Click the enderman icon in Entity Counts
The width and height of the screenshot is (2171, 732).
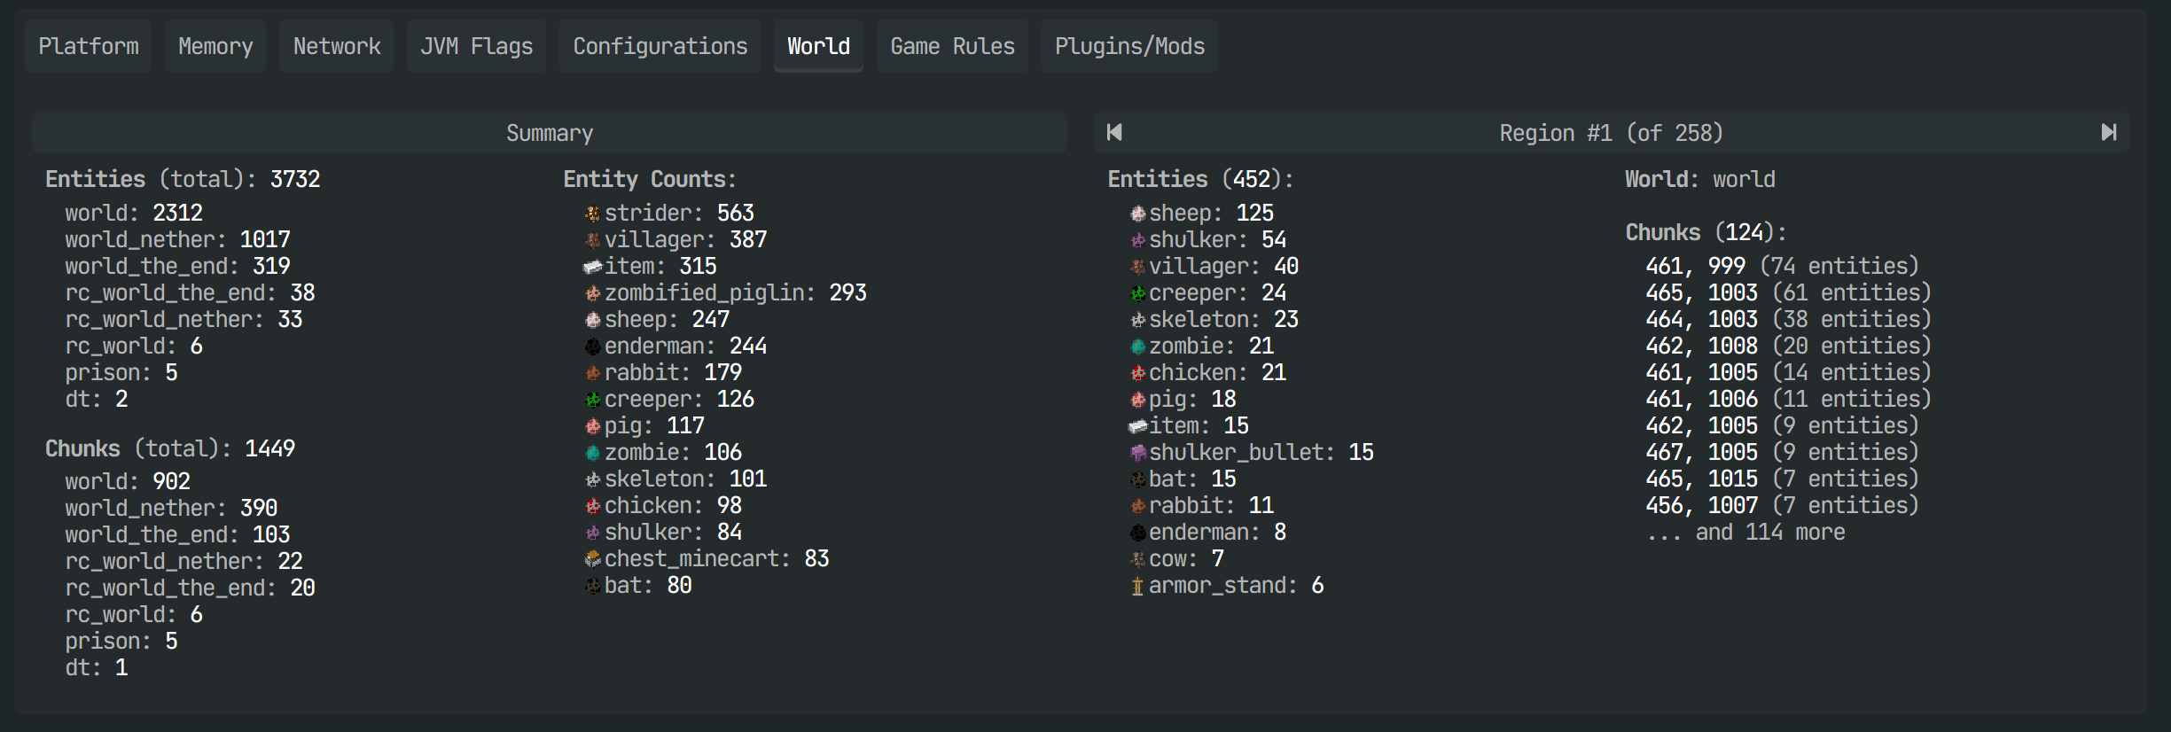[x=592, y=347]
